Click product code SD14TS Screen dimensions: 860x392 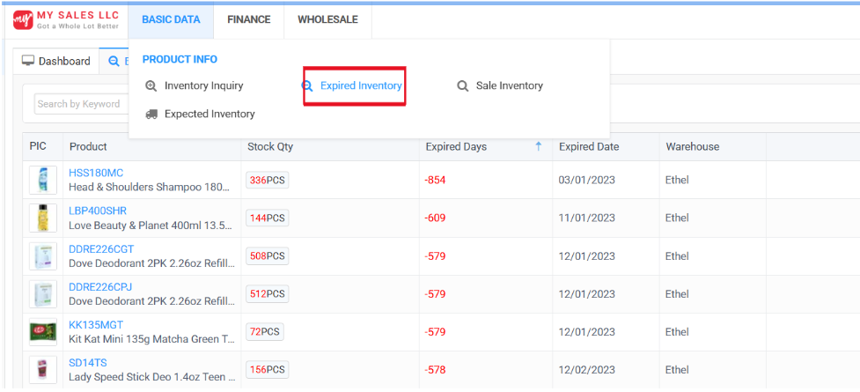coord(88,363)
